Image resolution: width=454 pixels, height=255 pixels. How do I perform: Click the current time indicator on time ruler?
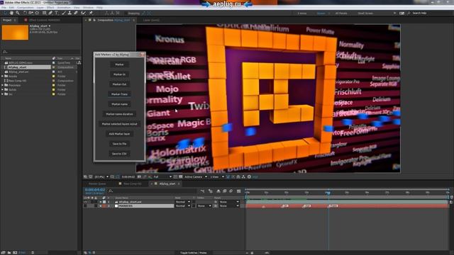(328, 193)
